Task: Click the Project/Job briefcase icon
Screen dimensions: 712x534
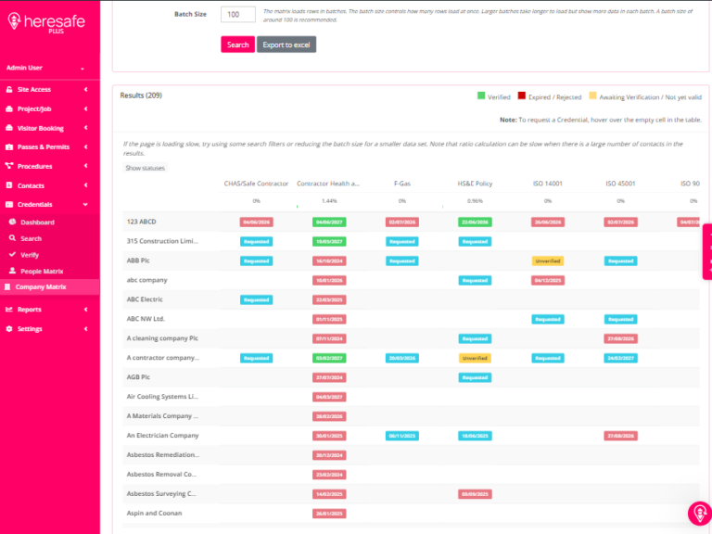Action: 9,109
